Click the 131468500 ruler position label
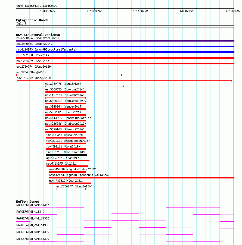 pos(48,11)
